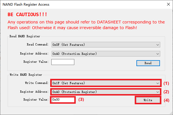The width and height of the screenshot is (173, 115).
Task: Open Register Address combo under Read NAND Register
Action: (102, 54)
